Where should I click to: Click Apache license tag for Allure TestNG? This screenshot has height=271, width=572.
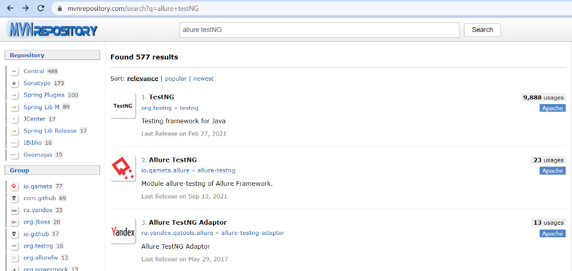pos(553,171)
